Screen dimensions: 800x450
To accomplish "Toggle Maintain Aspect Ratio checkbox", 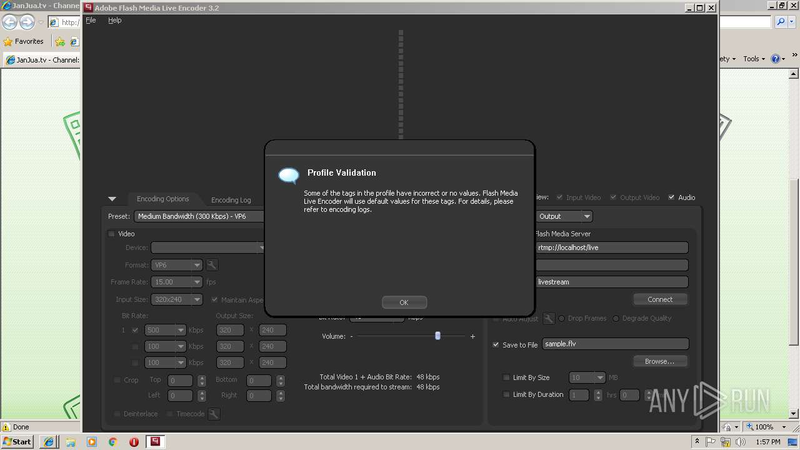I will [x=215, y=300].
